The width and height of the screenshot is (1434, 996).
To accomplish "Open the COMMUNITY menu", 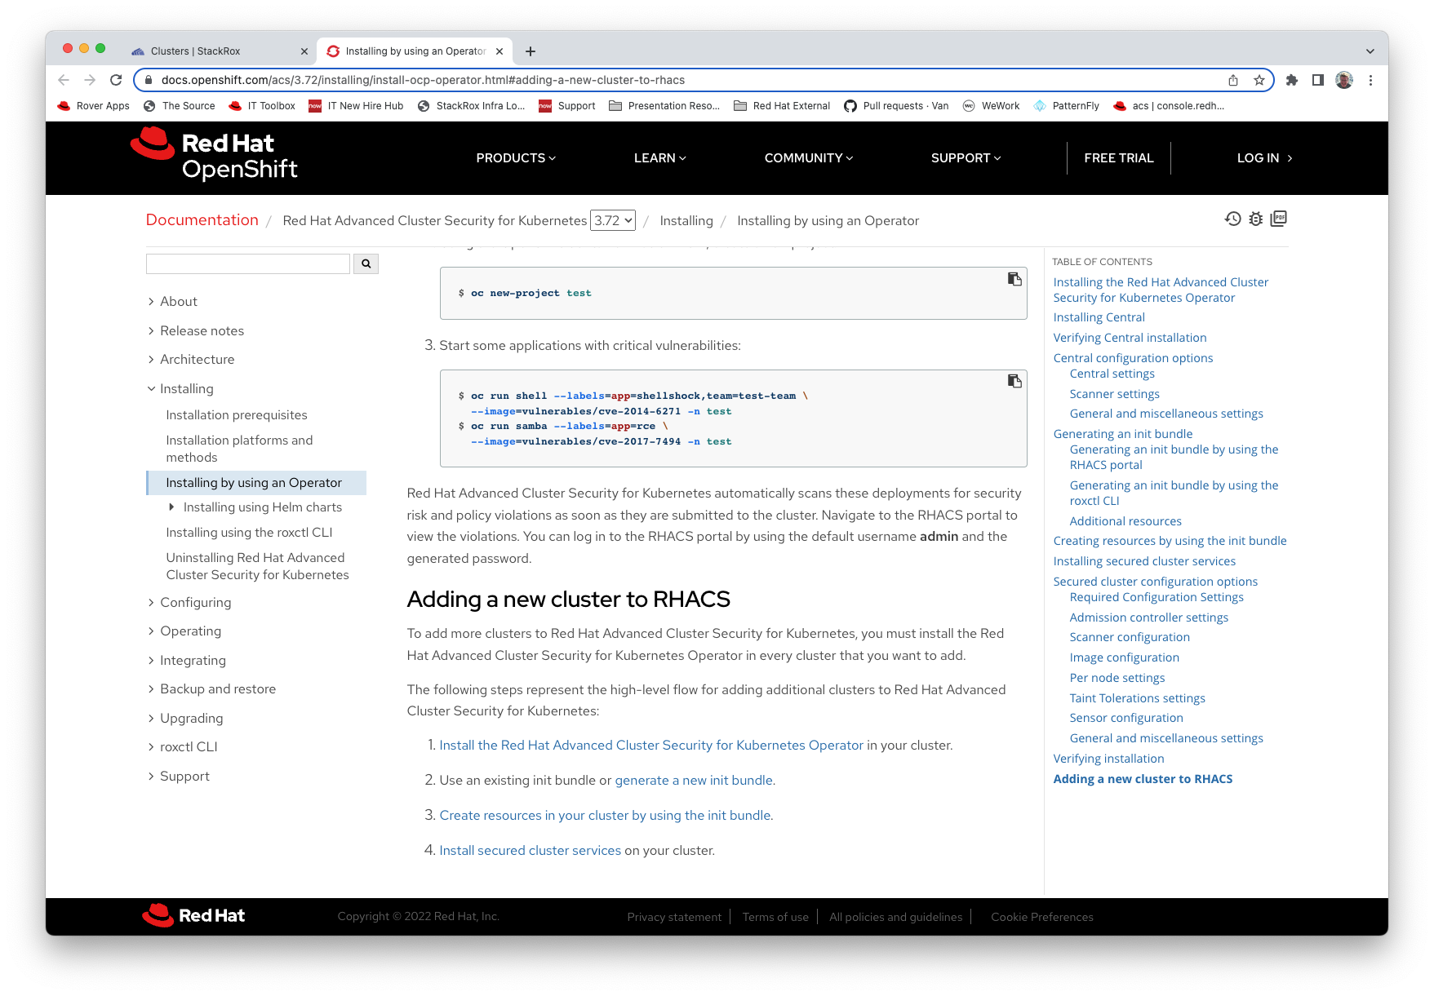I will click(x=809, y=158).
